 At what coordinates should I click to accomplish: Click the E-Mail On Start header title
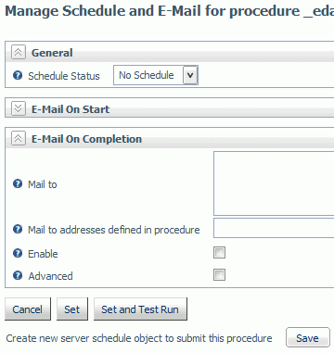click(x=71, y=109)
